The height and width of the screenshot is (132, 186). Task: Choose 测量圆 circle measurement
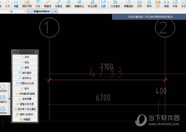pyautogui.click(x=25, y=119)
